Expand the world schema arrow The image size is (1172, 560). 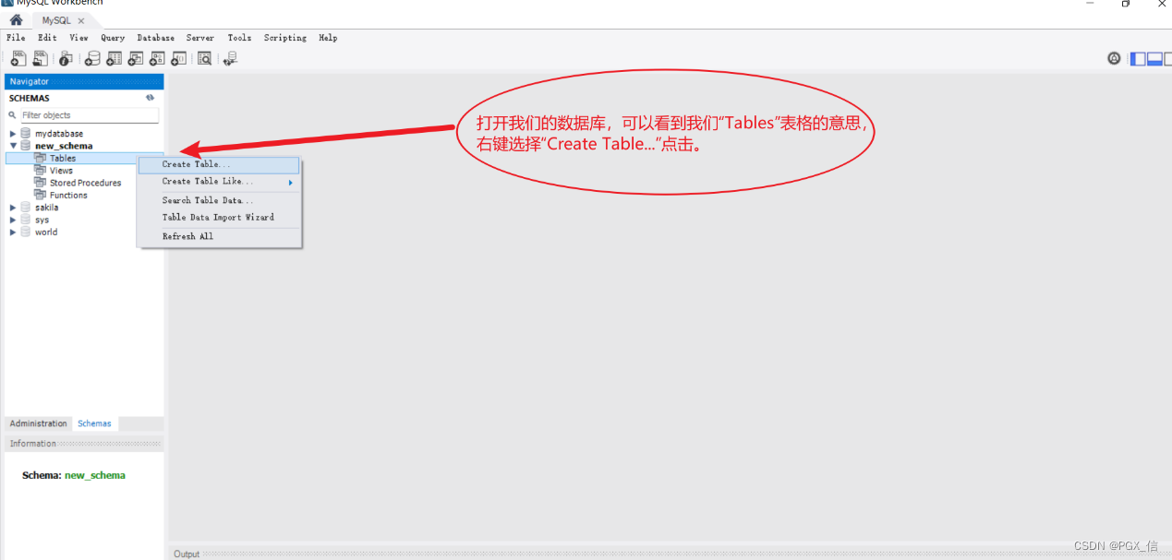coord(13,232)
